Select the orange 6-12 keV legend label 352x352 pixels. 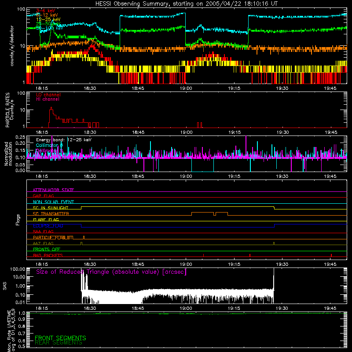[47, 15]
